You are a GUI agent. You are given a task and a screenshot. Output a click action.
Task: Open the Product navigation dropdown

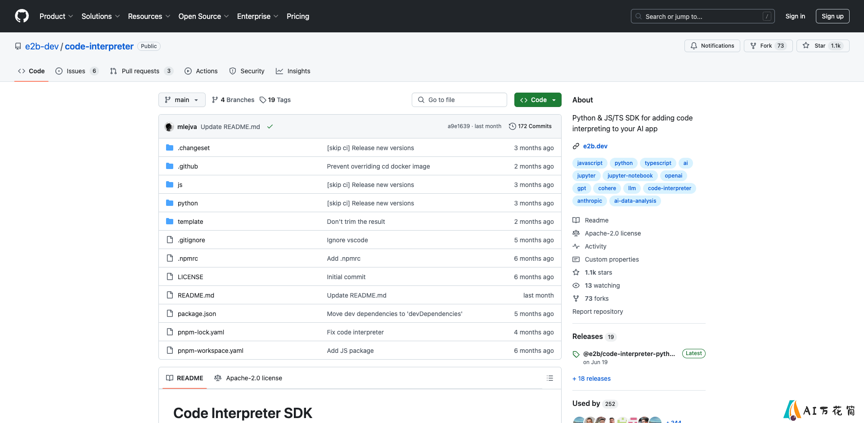(56, 16)
